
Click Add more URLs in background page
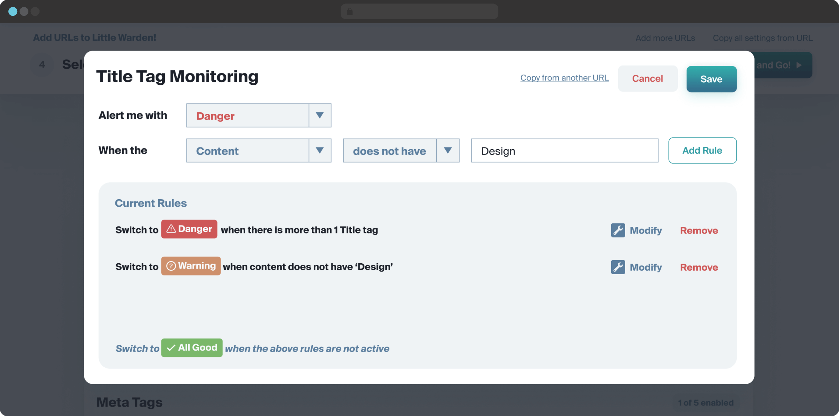coord(665,38)
